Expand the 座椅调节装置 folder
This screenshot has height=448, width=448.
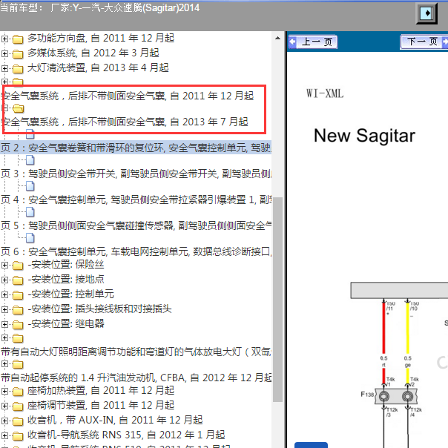(x=4, y=406)
